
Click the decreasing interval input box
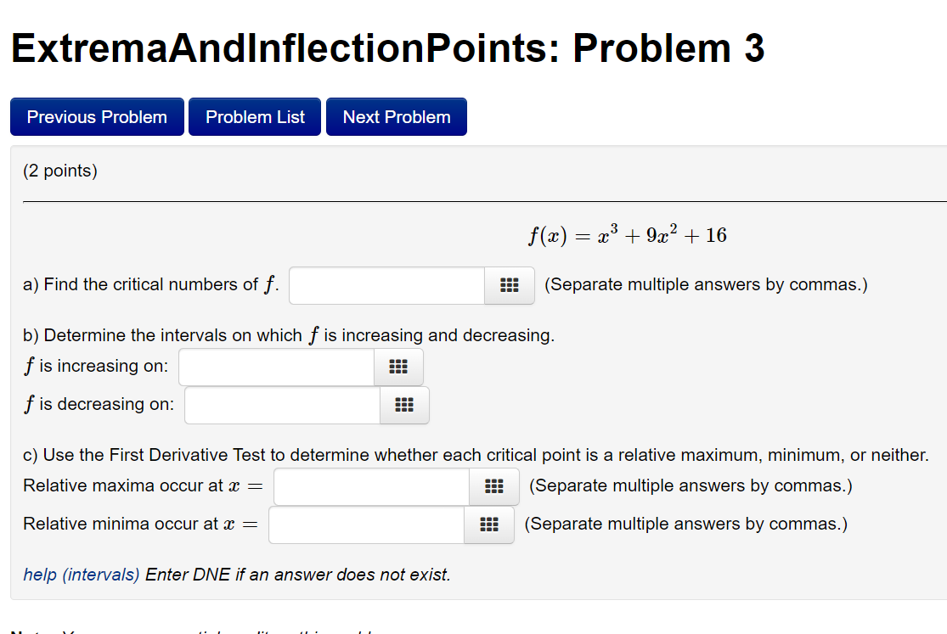(x=280, y=405)
